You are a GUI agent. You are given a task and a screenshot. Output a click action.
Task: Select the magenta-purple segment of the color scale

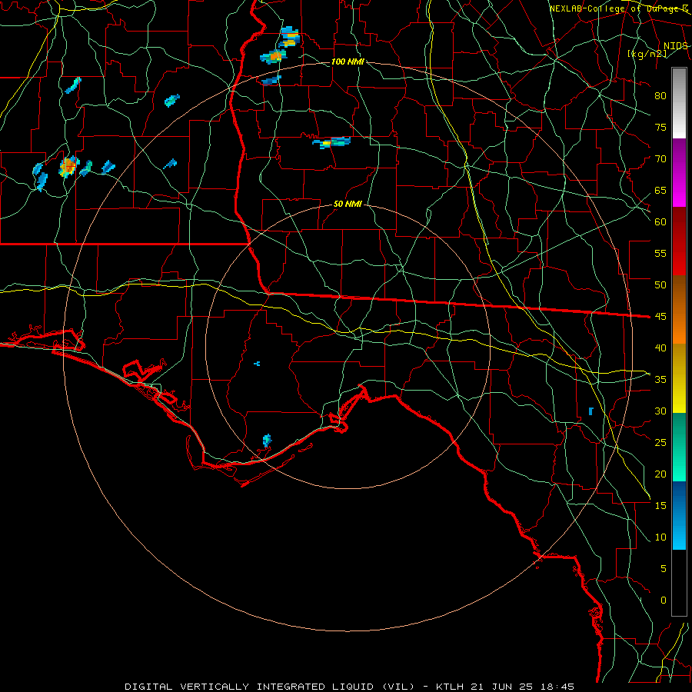(x=679, y=172)
